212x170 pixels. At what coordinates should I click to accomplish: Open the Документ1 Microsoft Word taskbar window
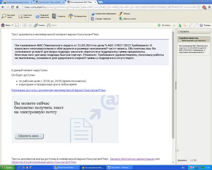click(x=119, y=168)
